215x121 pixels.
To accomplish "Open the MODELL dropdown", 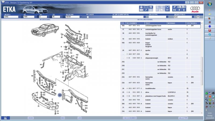I will point(19,17).
